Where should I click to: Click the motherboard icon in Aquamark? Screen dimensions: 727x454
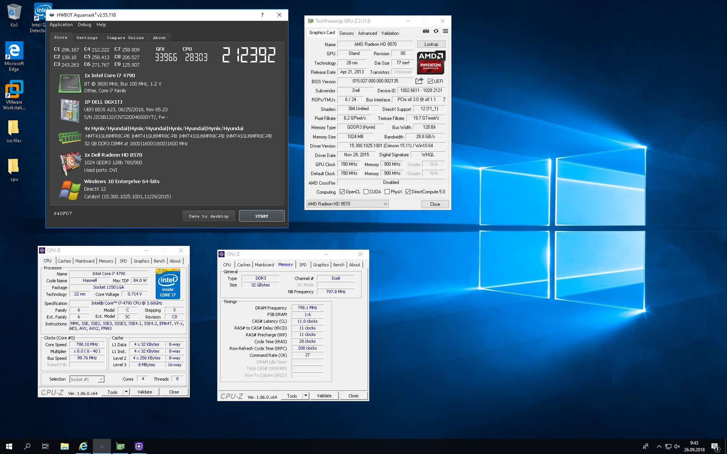pos(70,110)
